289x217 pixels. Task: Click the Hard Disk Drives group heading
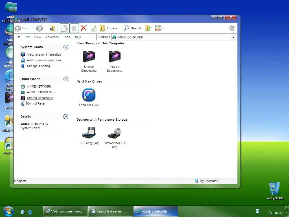[x=89, y=81]
